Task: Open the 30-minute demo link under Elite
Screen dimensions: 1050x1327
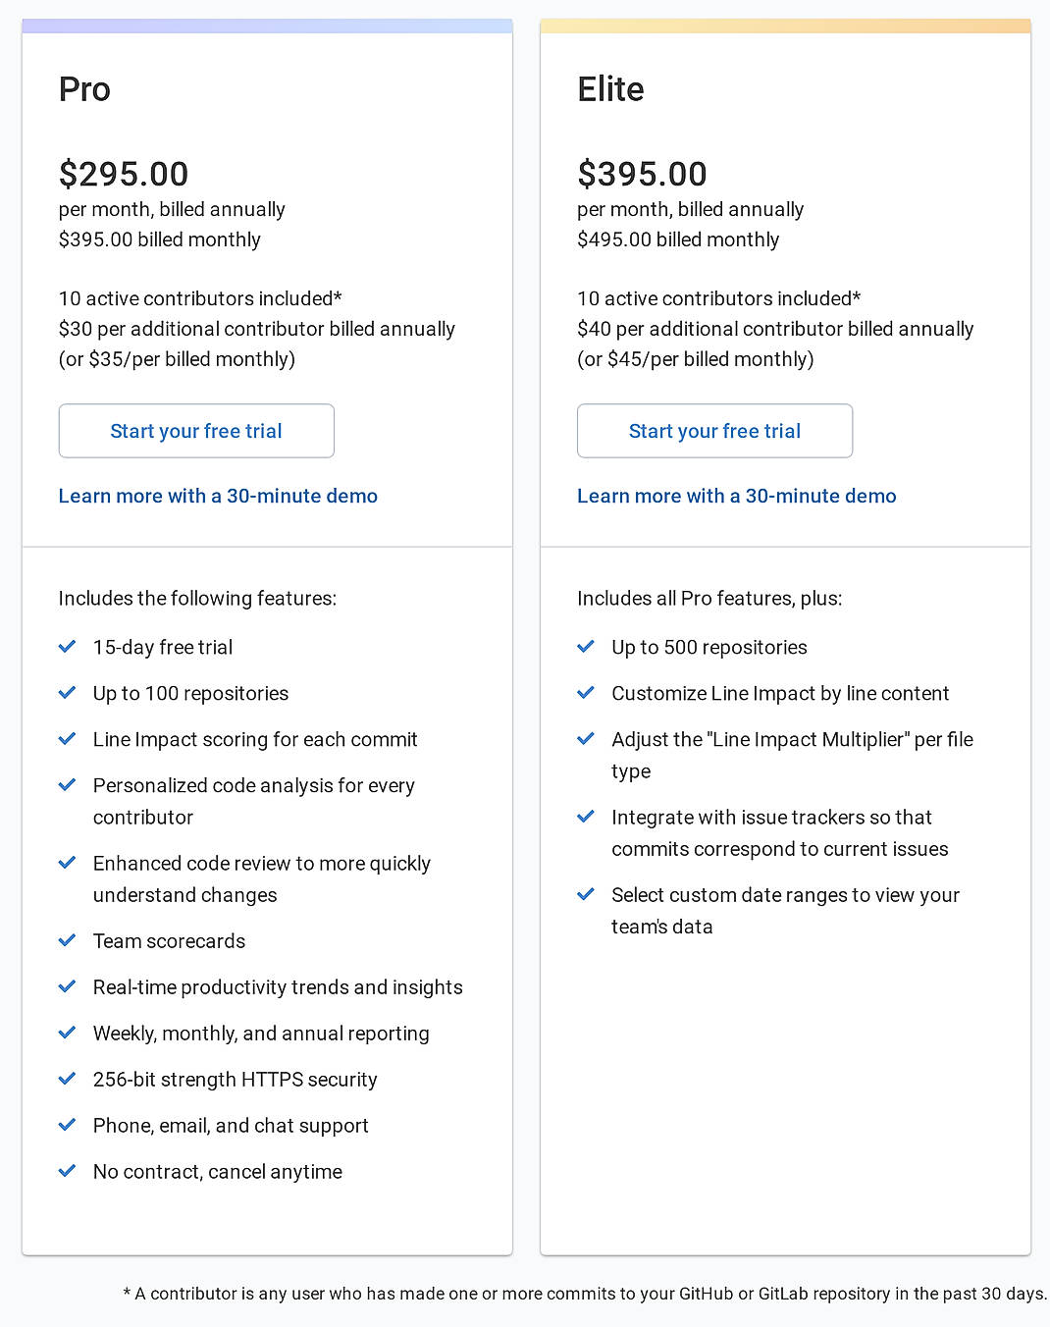Action: [x=736, y=496]
